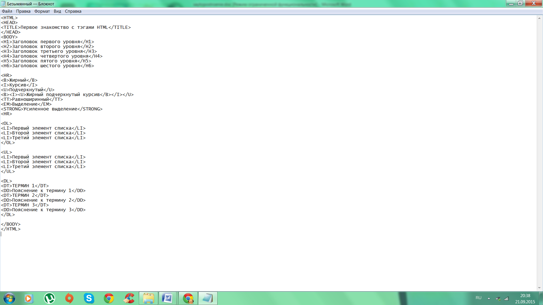Screen dimensions: 543x305
Task: Open the Файл menu
Action: pos(7,11)
